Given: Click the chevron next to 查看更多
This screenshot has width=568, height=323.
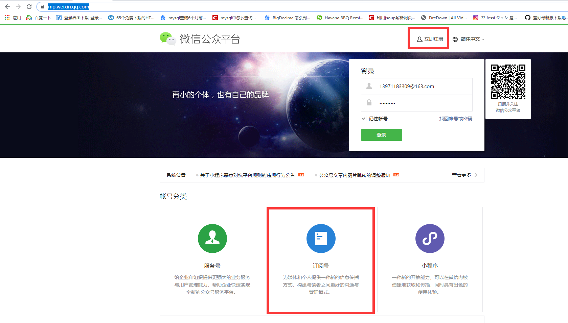Looking at the screenshot, I should pos(476,175).
